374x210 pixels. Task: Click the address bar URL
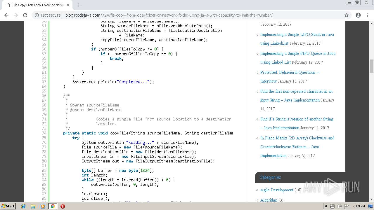click(x=169, y=15)
